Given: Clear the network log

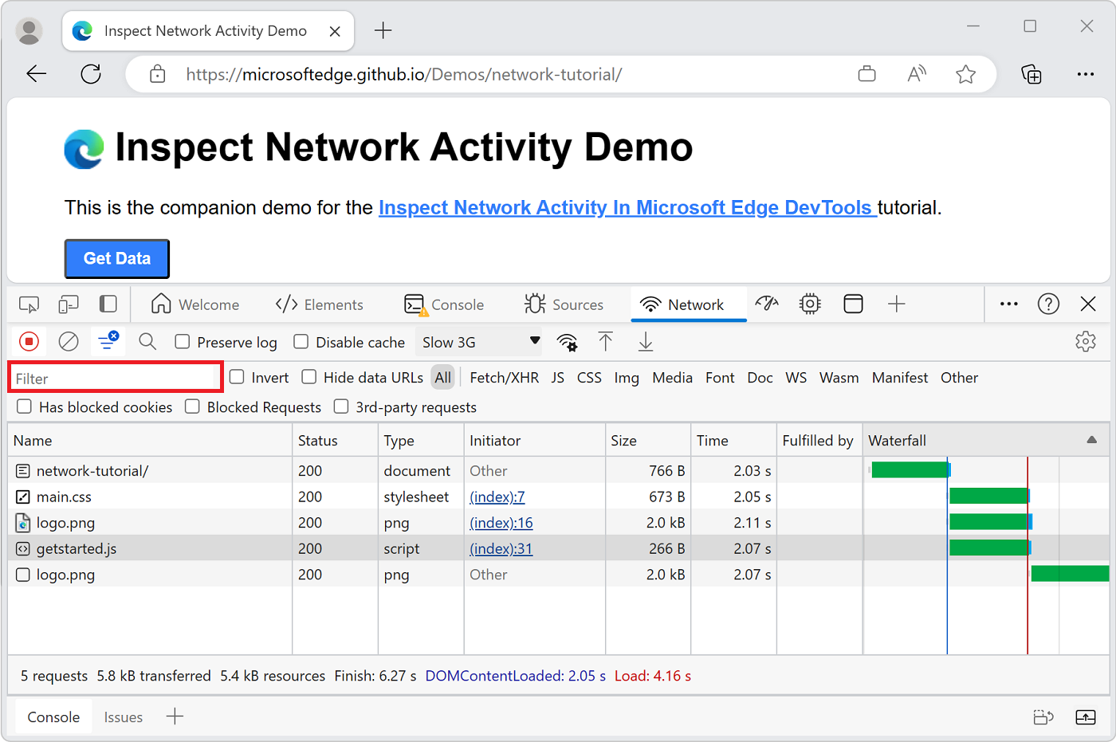Looking at the screenshot, I should coord(68,341).
